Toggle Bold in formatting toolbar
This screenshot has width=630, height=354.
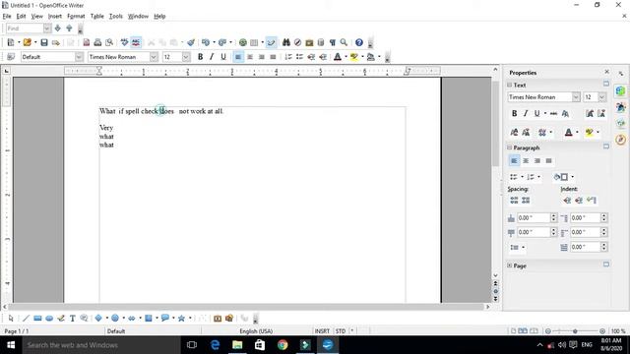tap(200, 57)
